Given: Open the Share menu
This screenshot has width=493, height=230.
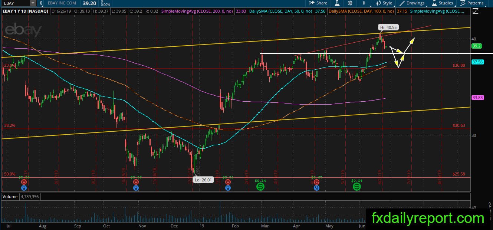Looking at the screenshot, I should (x=318, y=3).
